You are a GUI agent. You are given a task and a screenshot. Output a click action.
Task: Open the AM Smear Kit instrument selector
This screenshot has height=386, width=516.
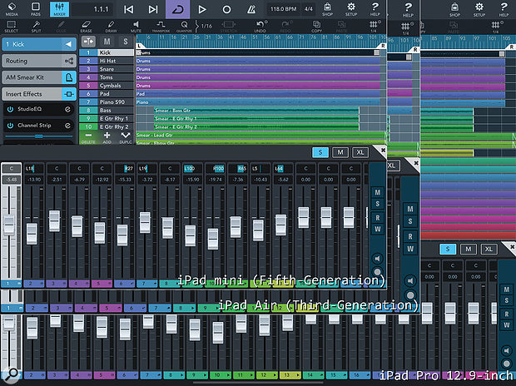tap(39, 77)
